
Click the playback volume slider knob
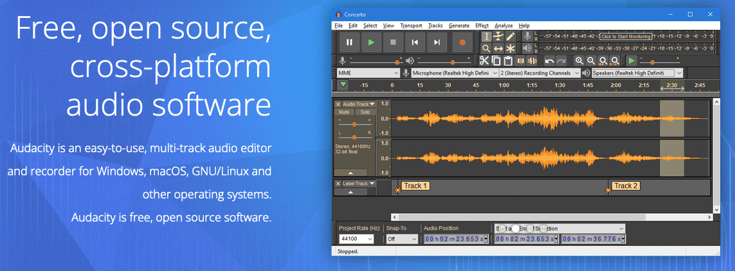coord(452,62)
